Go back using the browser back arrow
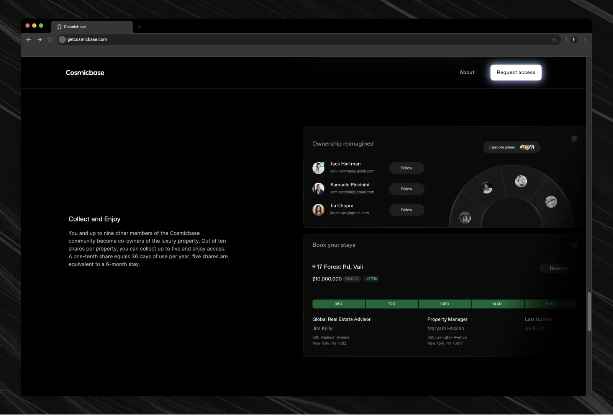 (28, 40)
